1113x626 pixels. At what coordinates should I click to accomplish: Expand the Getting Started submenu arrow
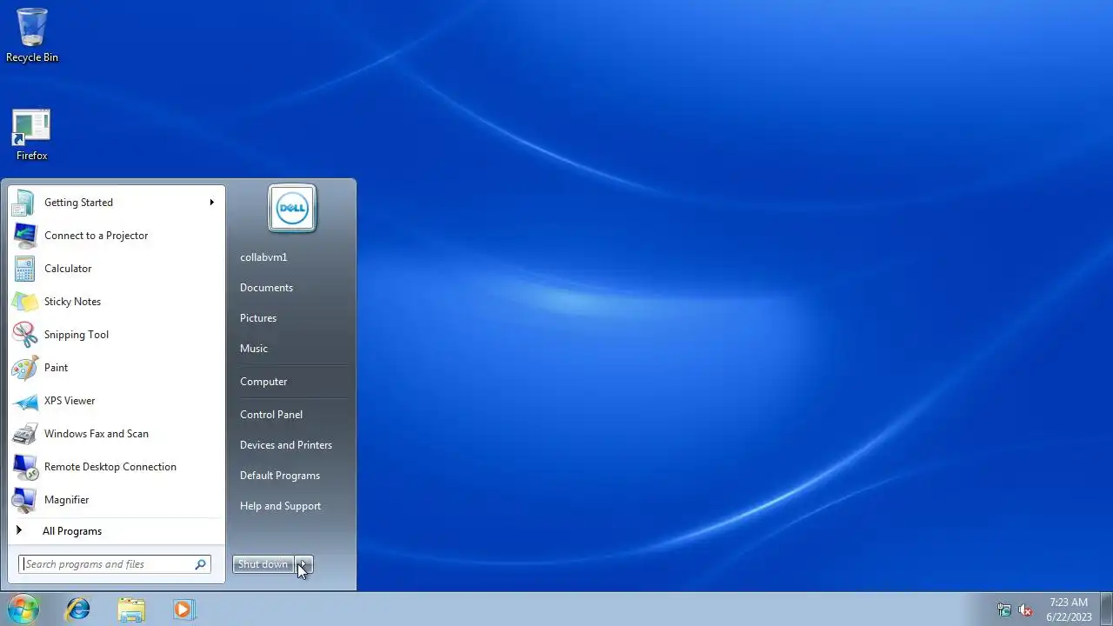[211, 203]
